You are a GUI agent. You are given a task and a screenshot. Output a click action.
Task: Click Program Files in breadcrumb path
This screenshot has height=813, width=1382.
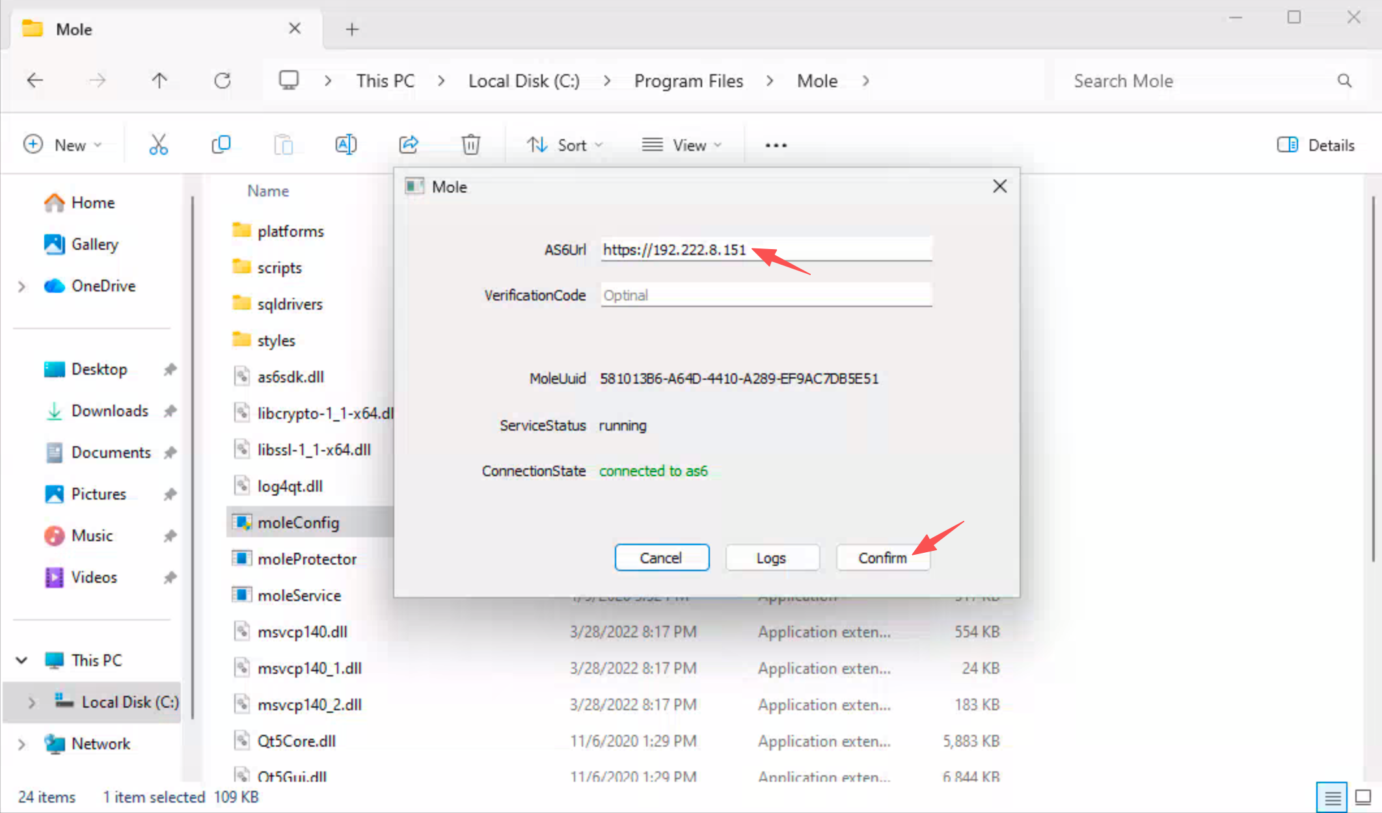(688, 81)
